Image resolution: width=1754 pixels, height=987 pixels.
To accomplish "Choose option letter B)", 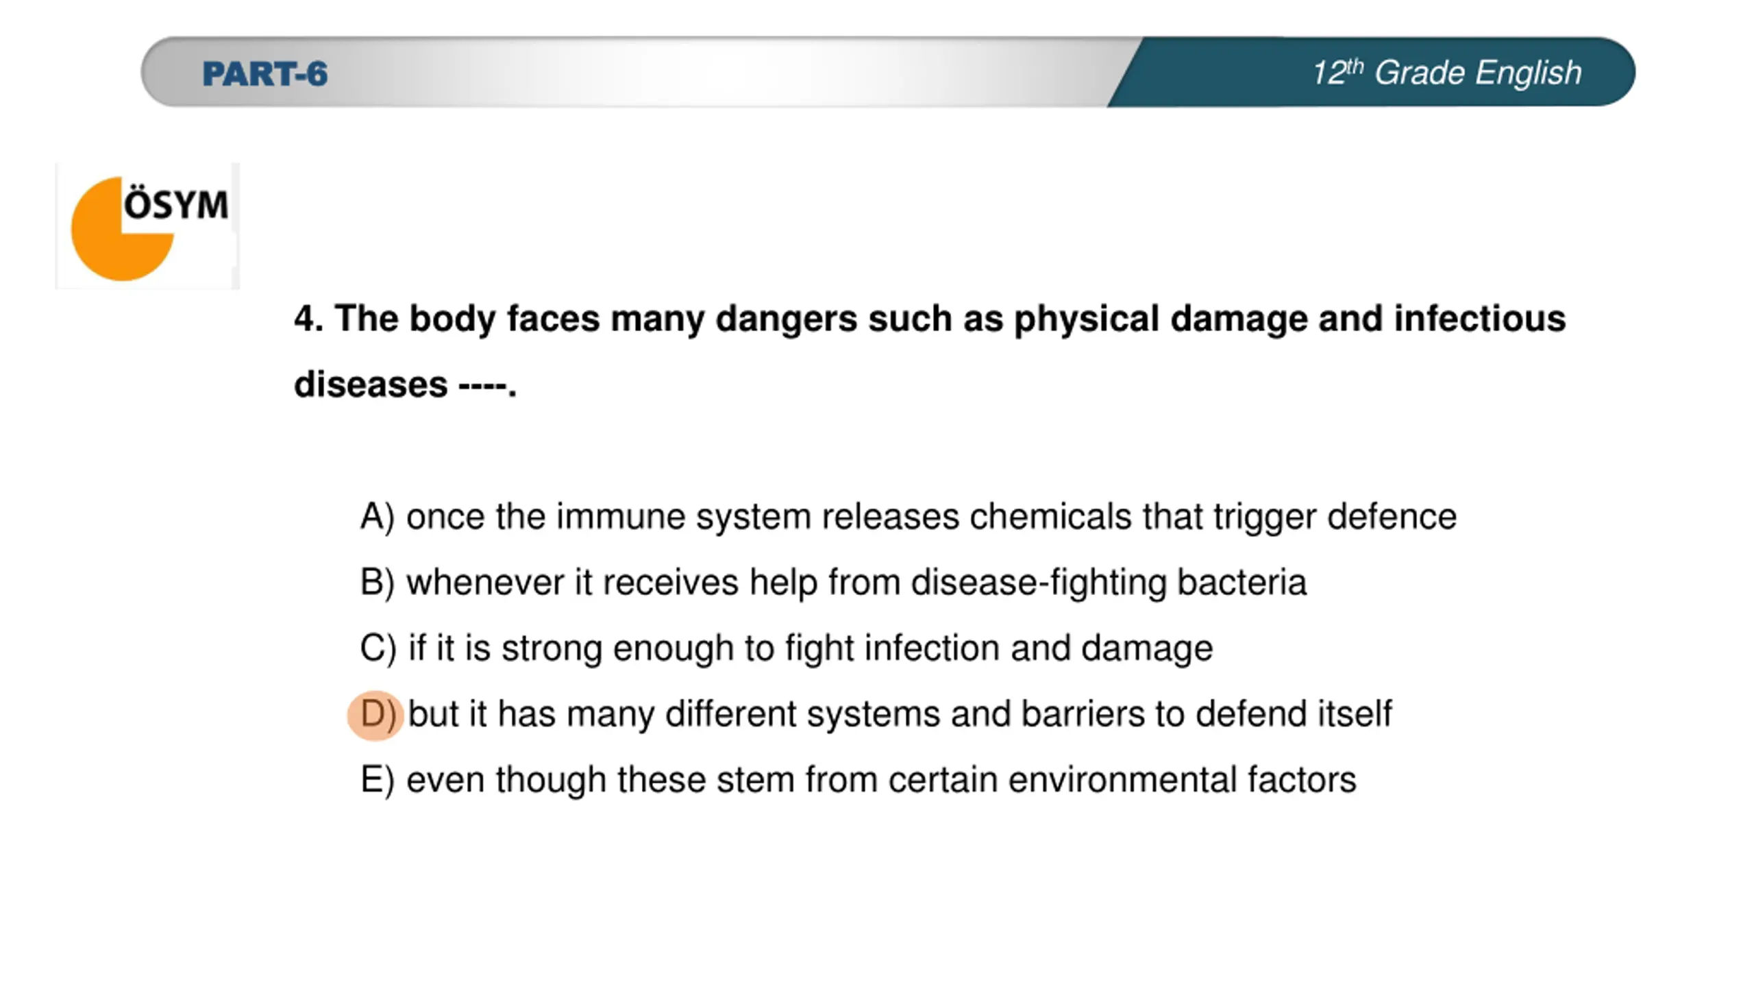I will (378, 583).
